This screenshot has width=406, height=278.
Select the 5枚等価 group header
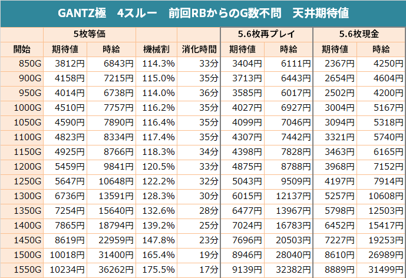[x=90, y=34]
